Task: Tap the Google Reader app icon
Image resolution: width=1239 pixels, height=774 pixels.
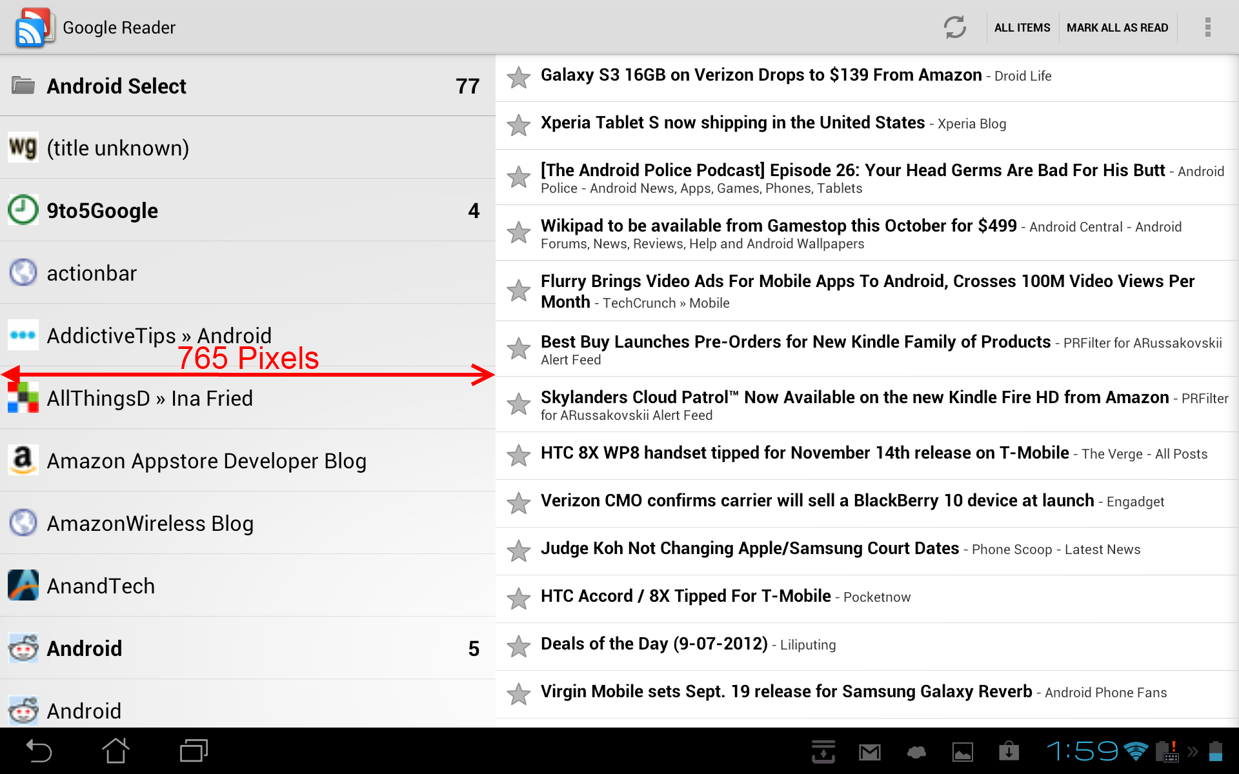Action: (x=34, y=27)
